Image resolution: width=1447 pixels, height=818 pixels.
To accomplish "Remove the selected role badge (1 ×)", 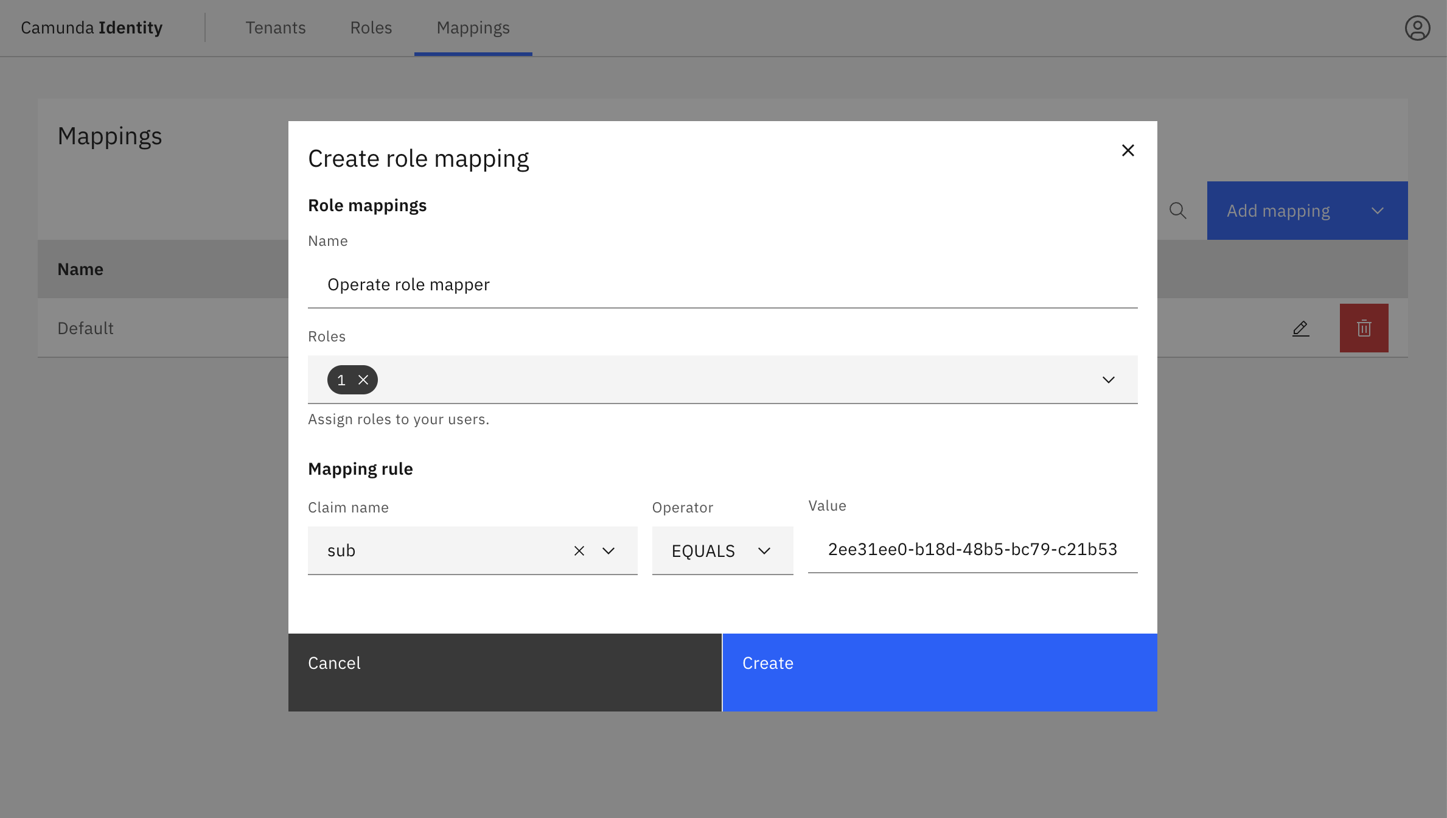I will tap(363, 380).
